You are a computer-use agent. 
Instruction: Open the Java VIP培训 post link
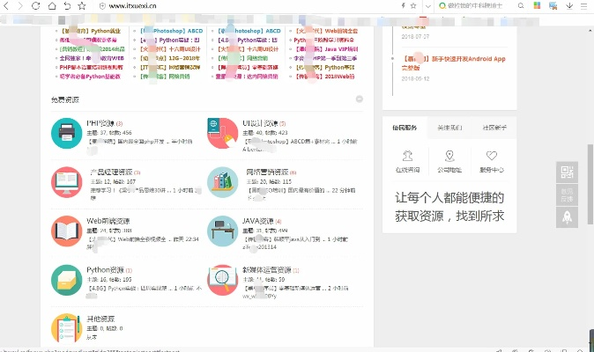pyautogui.click(x=327, y=49)
